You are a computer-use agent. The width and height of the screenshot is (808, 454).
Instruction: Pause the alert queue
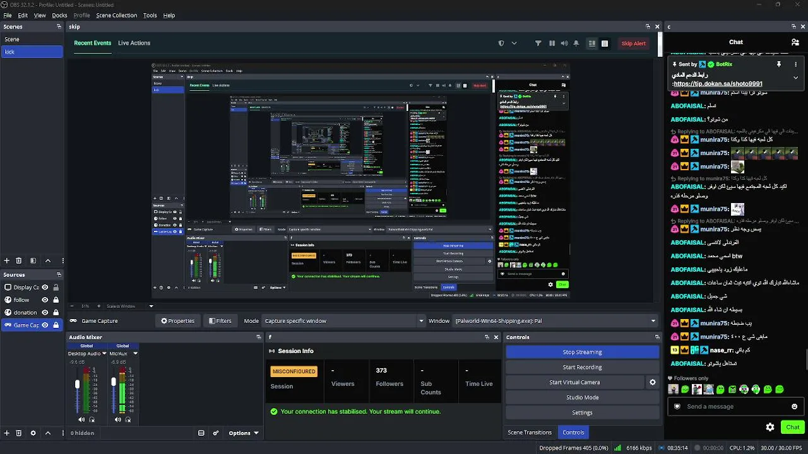click(x=552, y=44)
